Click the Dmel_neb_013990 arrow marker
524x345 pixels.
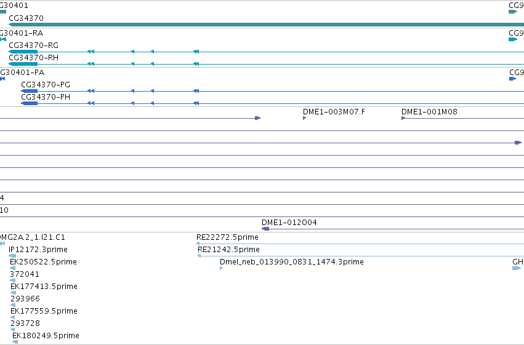(221, 268)
